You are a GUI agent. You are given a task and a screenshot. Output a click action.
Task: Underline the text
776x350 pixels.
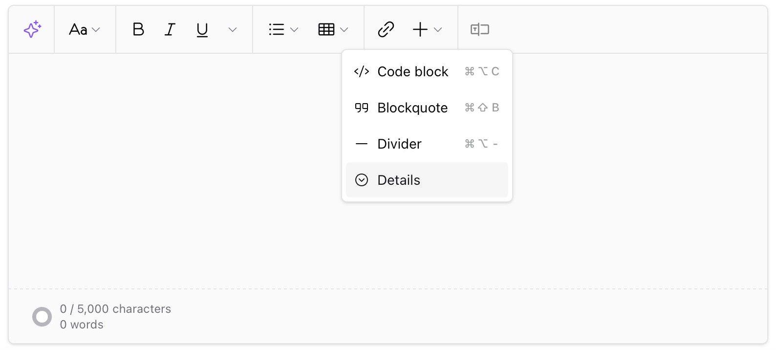tap(202, 29)
